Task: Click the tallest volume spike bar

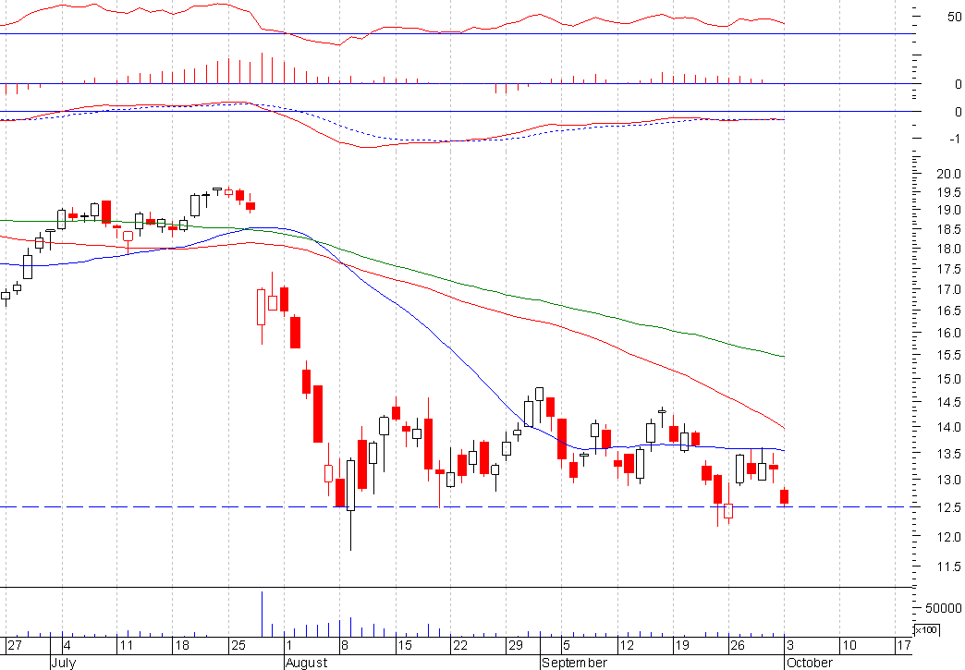Action: [x=262, y=614]
